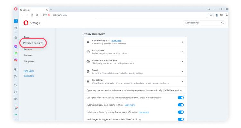The width and height of the screenshot is (241, 128).
Task: Select Features in the settings menu
Action: (28, 49)
